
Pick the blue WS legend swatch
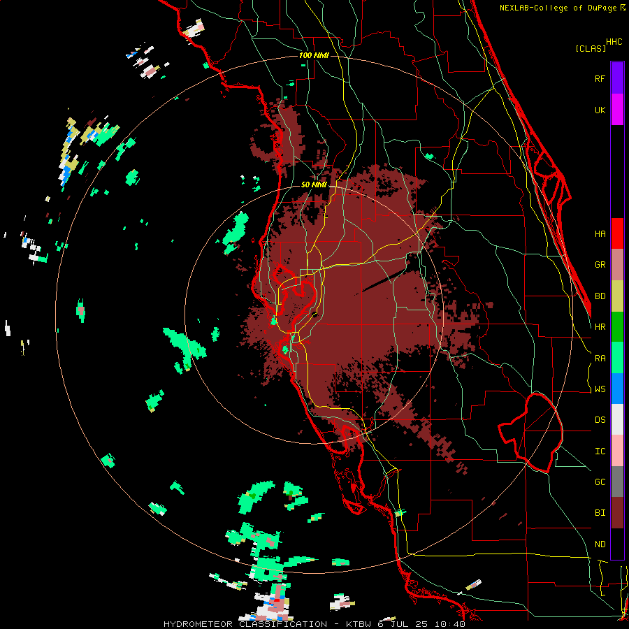click(x=617, y=389)
